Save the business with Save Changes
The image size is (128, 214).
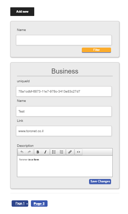pyautogui.click(x=100, y=181)
